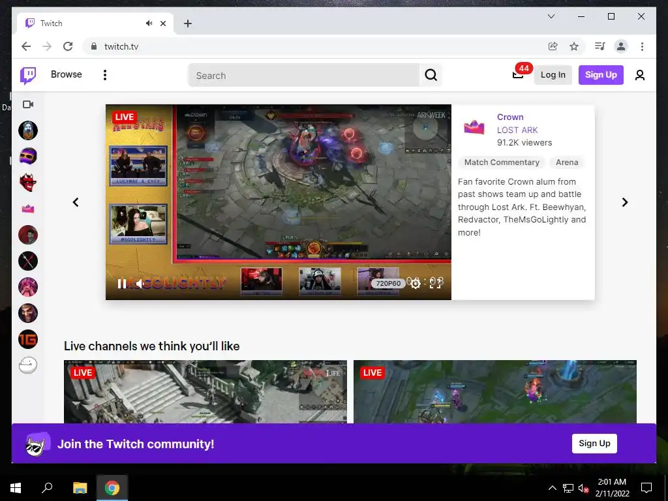
Task: Open the bearded skull avatar channel in sidebar
Action: click(28, 130)
